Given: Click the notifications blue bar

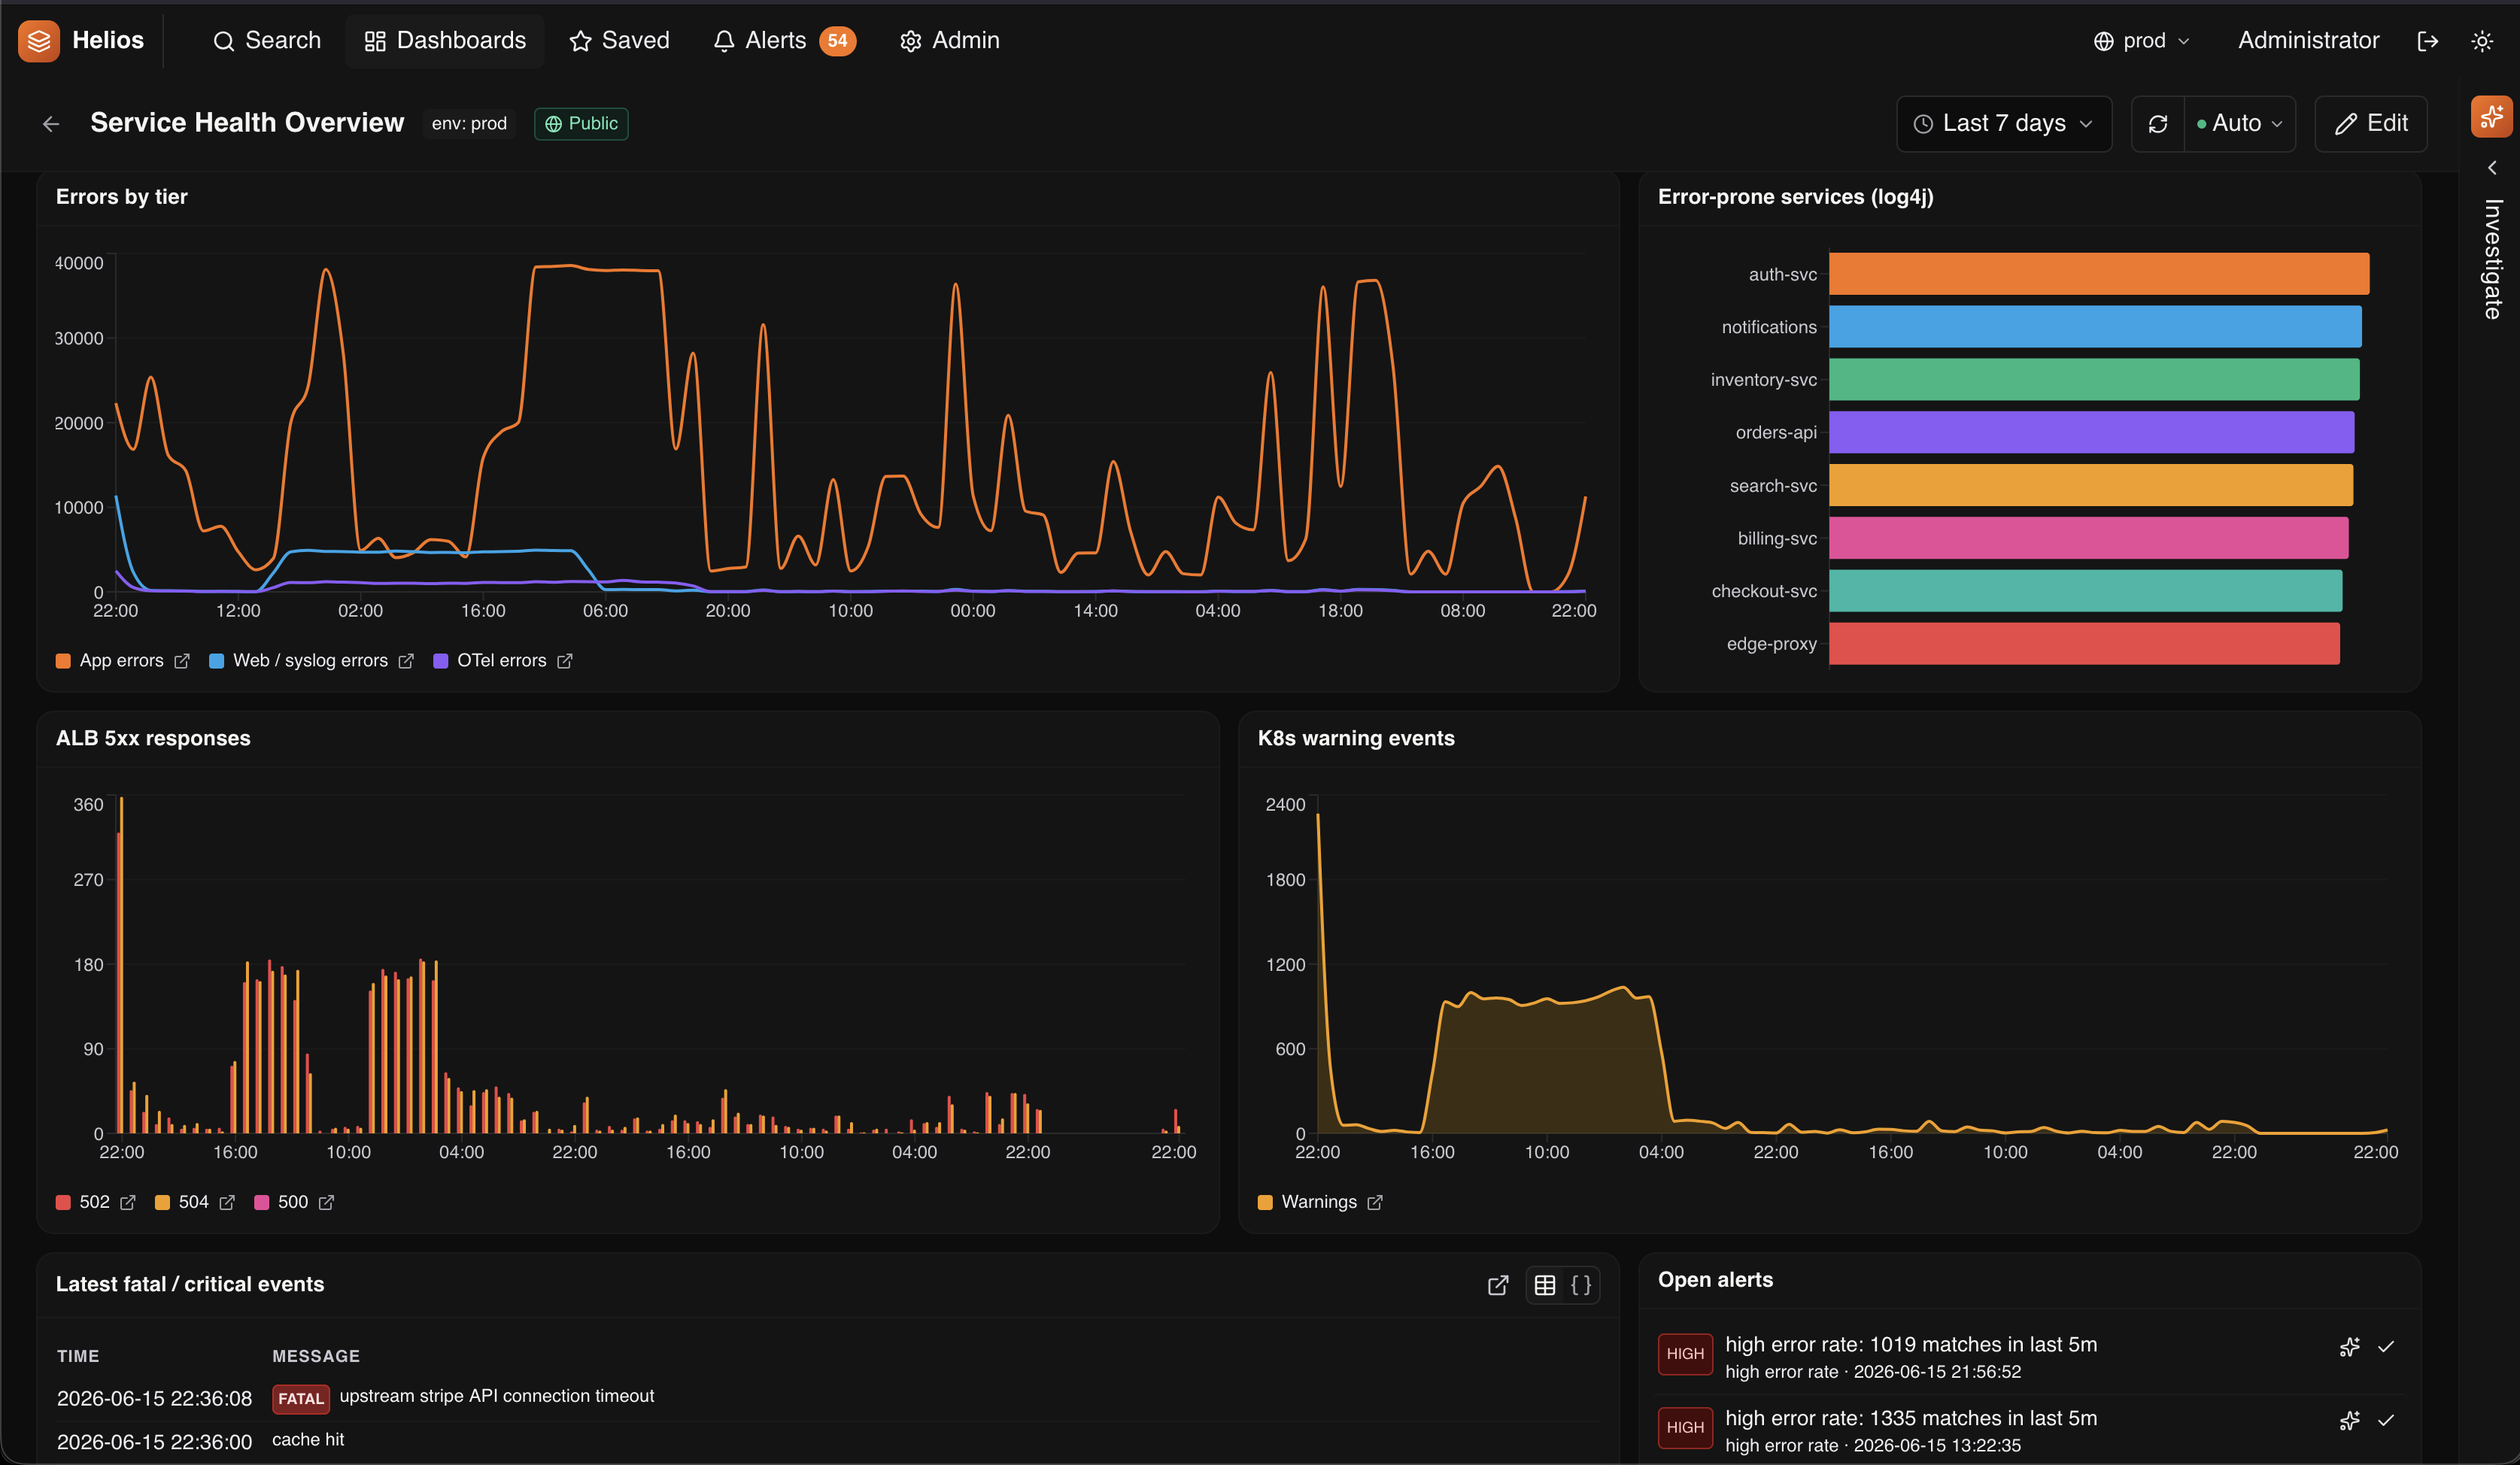Looking at the screenshot, I should pyautogui.click(x=2096, y=327).
